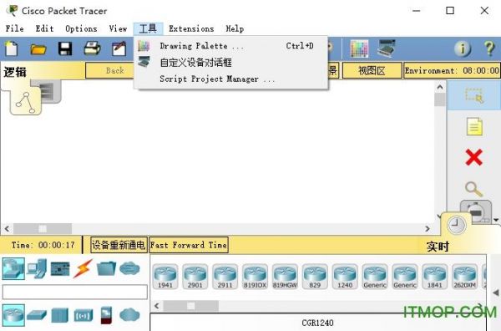This screenshot has width=501, height=331.
Task: Print with the printer toolbar icon
Action: pos(93,48)
